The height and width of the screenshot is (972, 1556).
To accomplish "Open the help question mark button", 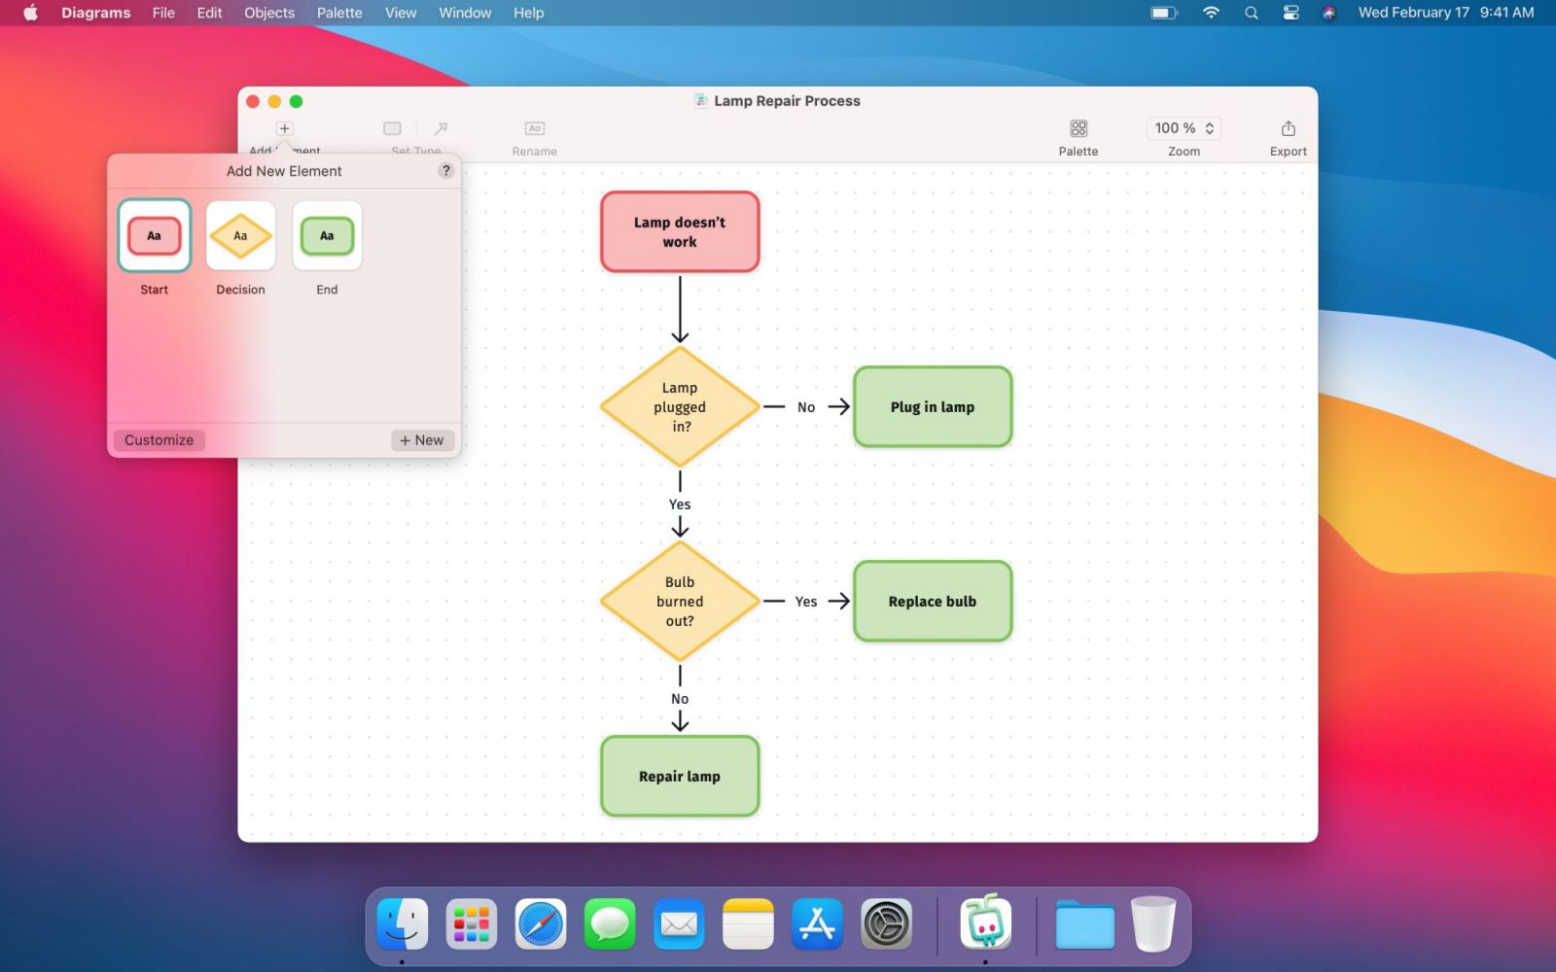I will pos(445,170).
